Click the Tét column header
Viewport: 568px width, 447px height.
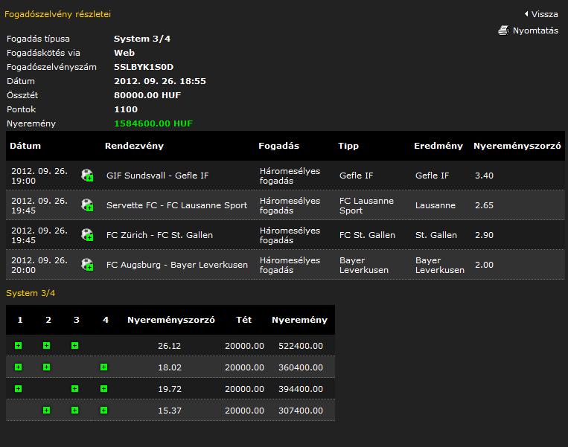pos(243,320)
